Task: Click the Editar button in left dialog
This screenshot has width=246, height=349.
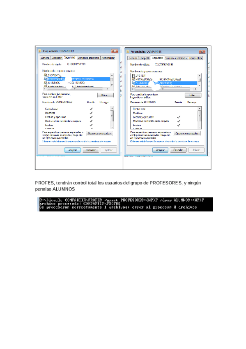Action: coord(105,95)
